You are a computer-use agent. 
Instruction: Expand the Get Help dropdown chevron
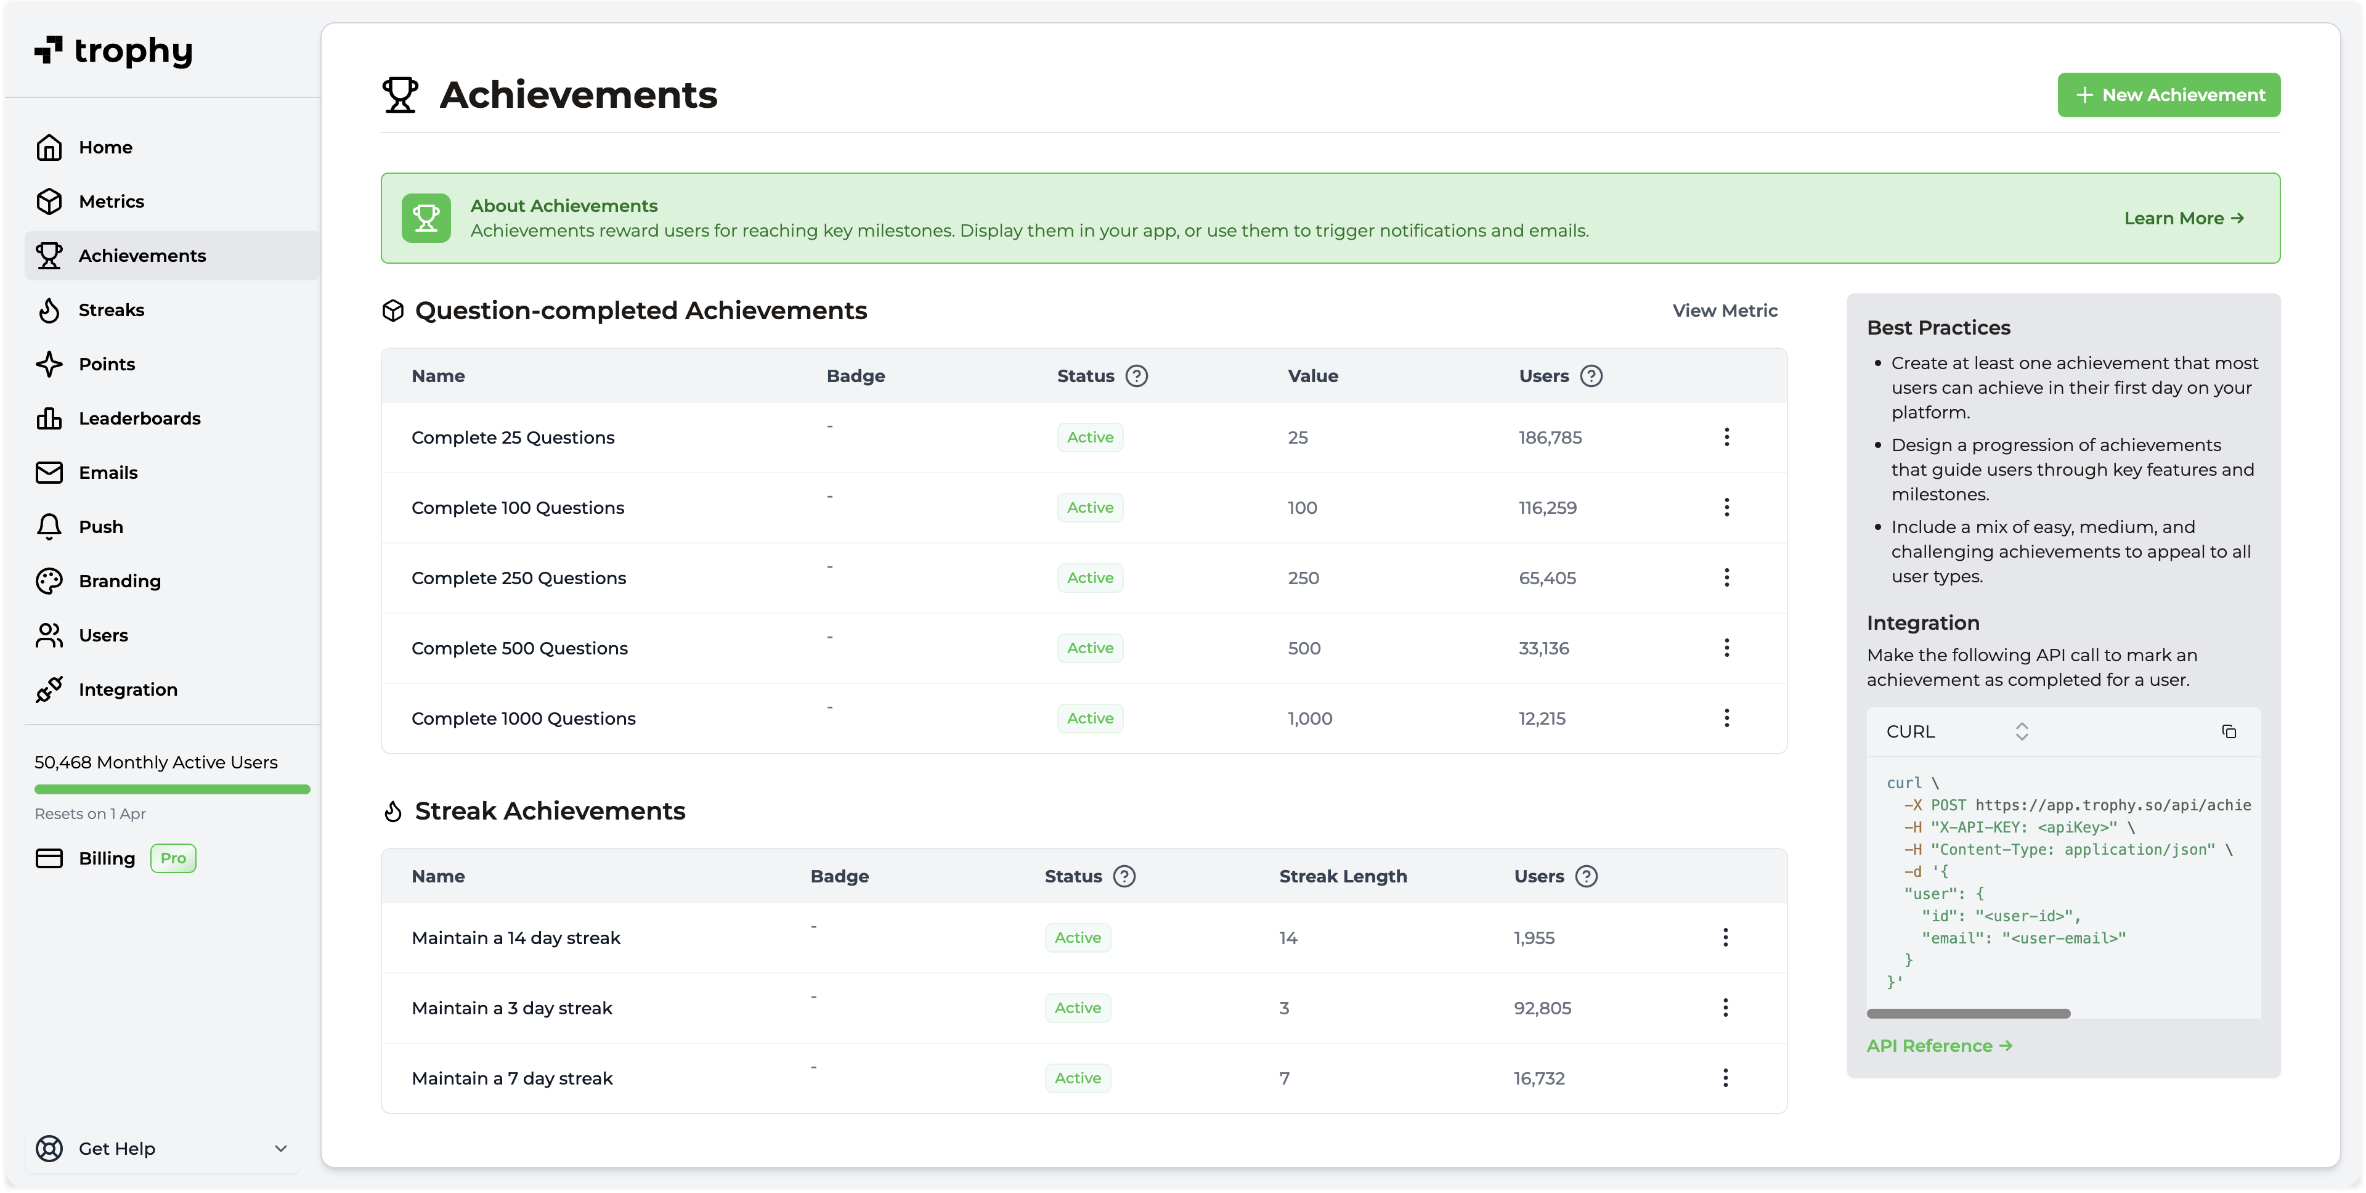click(281, 1149)
